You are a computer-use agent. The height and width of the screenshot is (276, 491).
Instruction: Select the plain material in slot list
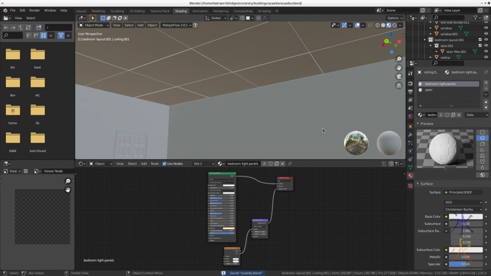pyautogui.click(x=429, y=90)
